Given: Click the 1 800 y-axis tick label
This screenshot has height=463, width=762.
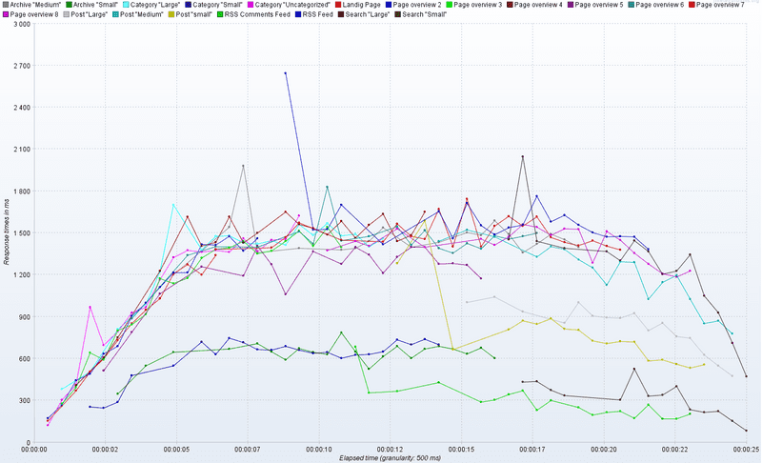Looking at the screenshot, I should (21, 191).
